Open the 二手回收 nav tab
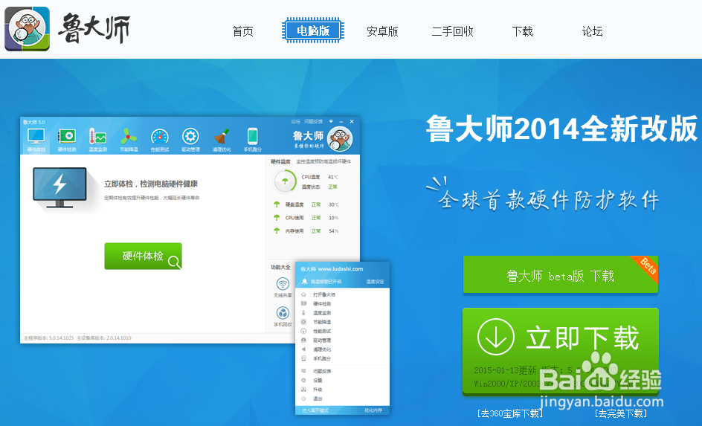The image size is (702, 426). (452, 31)
